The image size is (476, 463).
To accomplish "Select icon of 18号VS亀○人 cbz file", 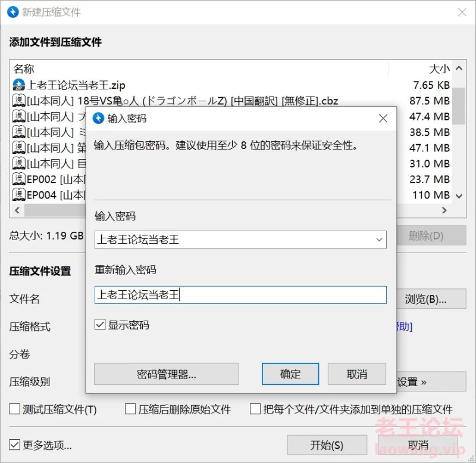I will point(19,101).
